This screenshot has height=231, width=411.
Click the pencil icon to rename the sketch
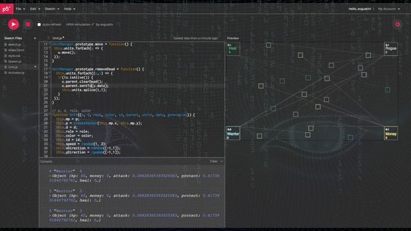92,24
